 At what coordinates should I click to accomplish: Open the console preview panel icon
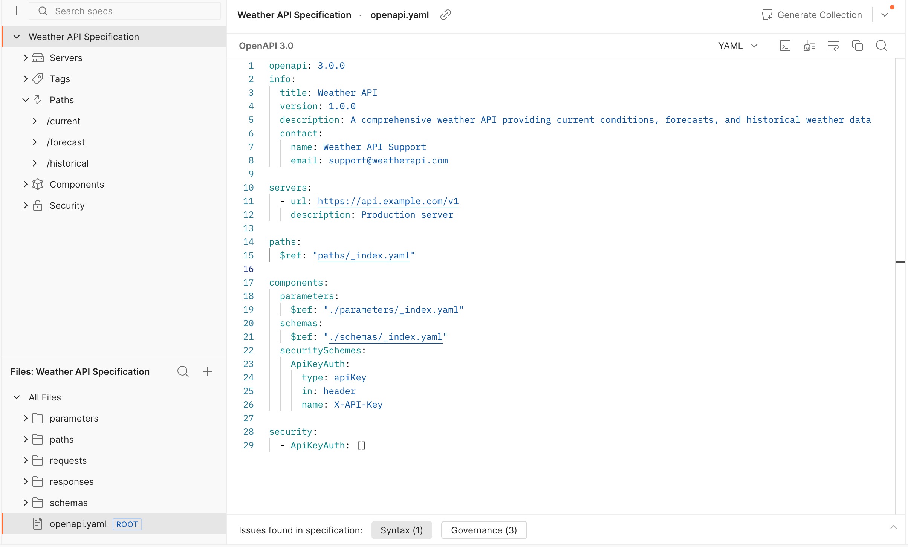tap(785, 46)
